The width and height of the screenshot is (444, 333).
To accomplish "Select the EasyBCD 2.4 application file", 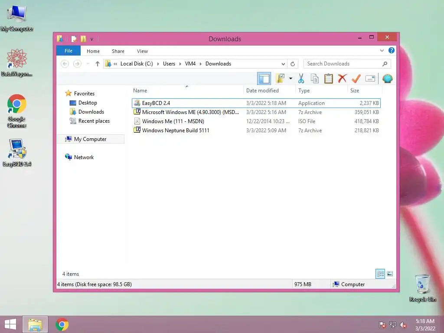I will (x=256, y=103).
